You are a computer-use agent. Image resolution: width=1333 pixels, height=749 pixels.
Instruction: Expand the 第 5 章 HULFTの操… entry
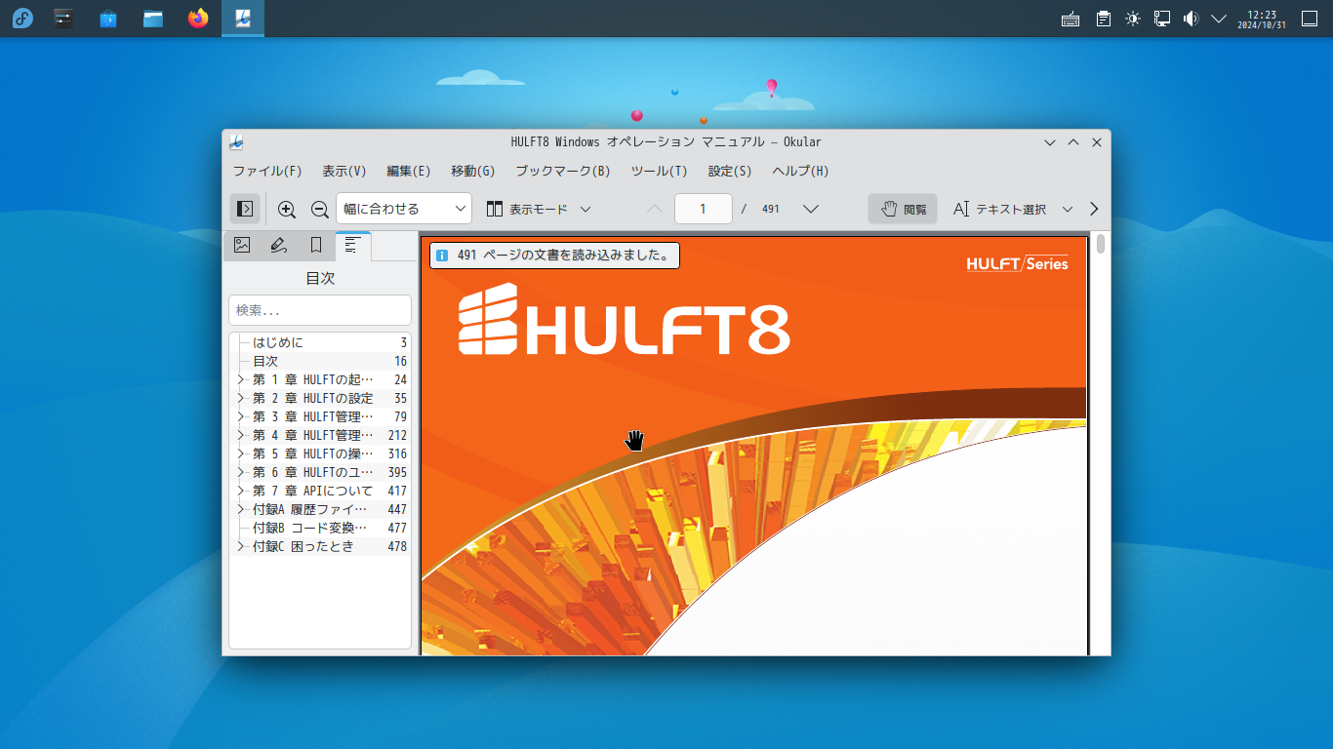coord(241,453)
